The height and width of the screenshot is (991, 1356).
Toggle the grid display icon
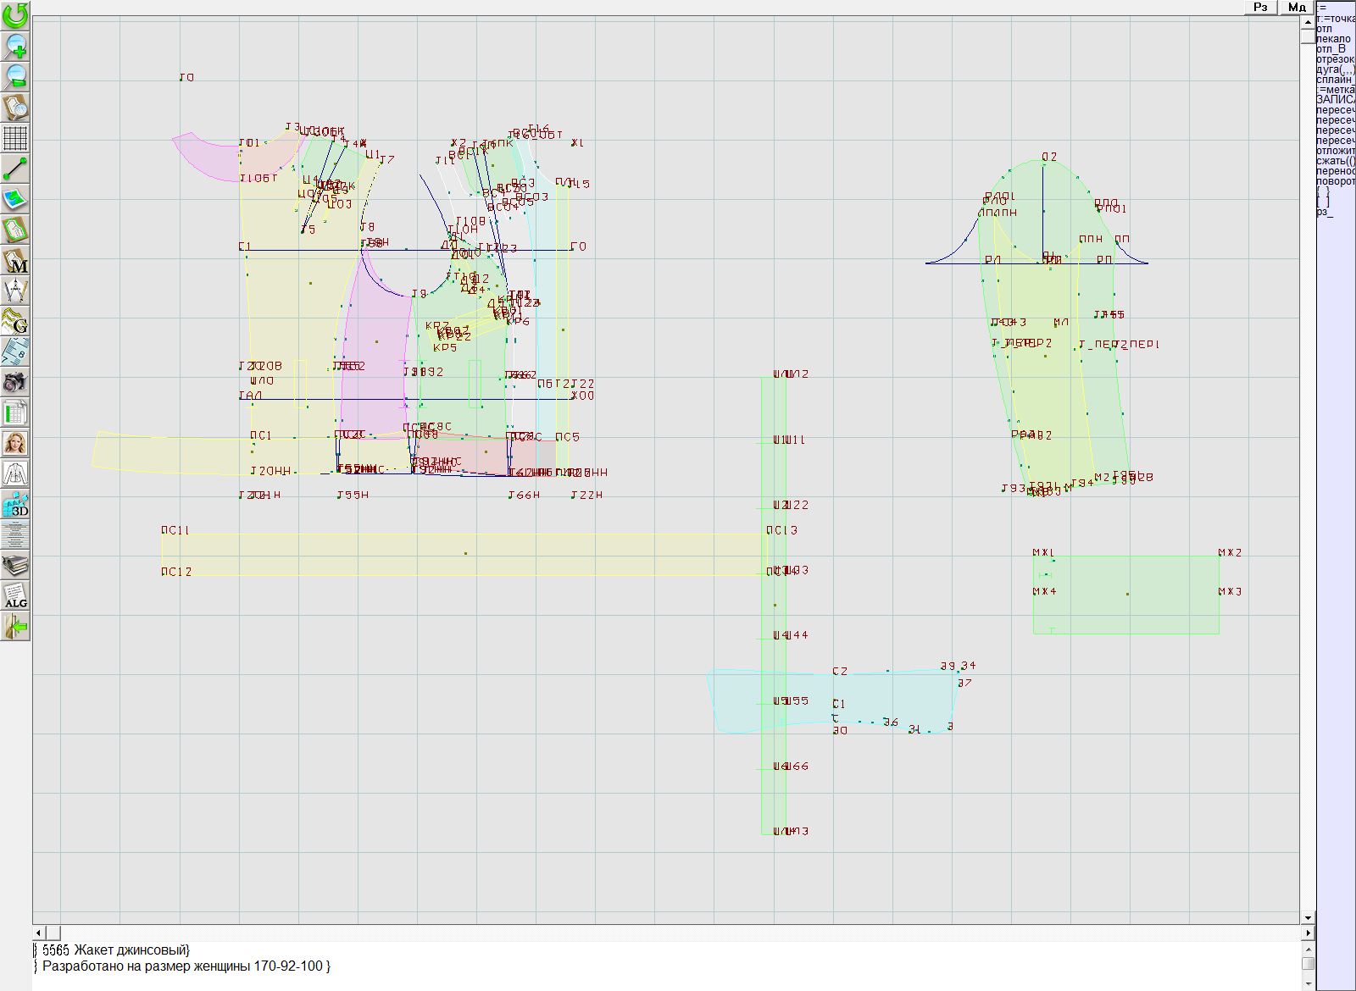[x=15, y=137]
